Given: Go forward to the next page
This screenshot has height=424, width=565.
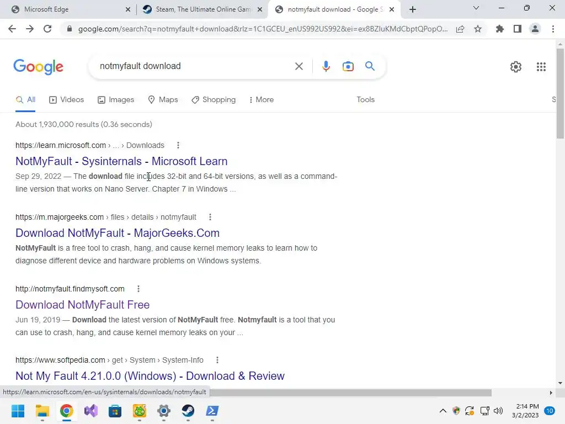Looking at the screenshot, I should pyautogui.click(x=30, y=29).
